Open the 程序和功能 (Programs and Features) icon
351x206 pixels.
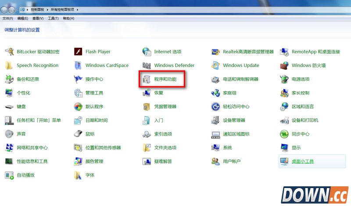point(147,79)
